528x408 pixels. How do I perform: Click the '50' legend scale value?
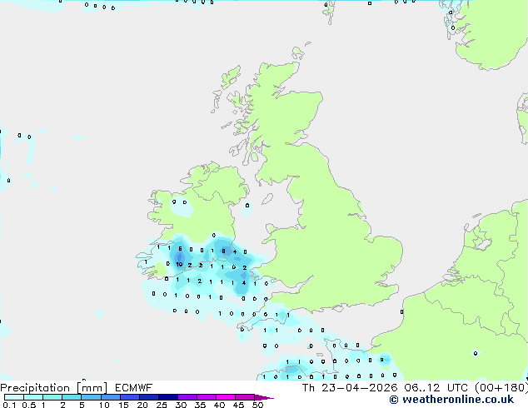point(257,405)
